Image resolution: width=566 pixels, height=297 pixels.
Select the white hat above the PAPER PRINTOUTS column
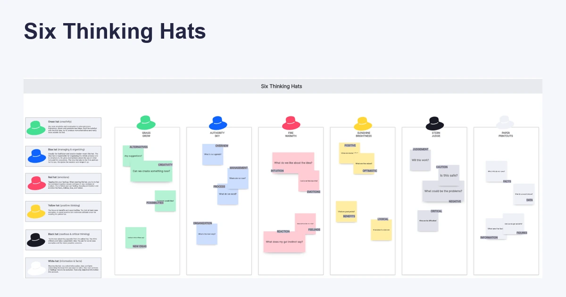click(506, 123)
